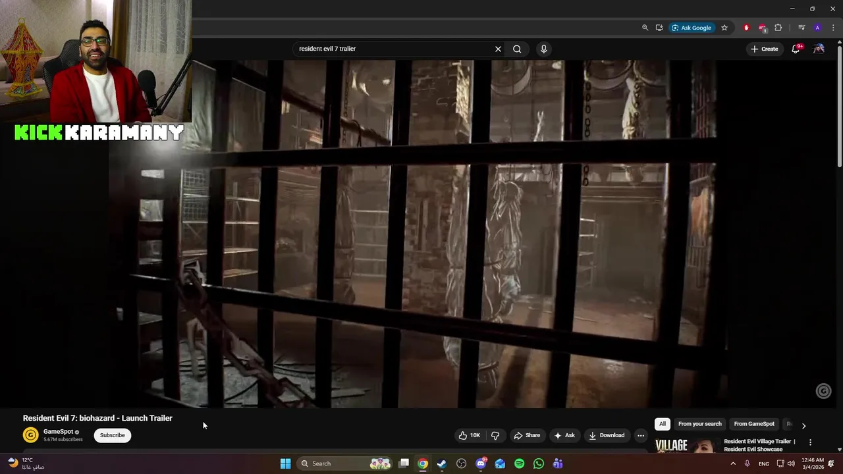843x474 pixels.
Task: Open Task View in the taskbar
Action: [404, 463]
